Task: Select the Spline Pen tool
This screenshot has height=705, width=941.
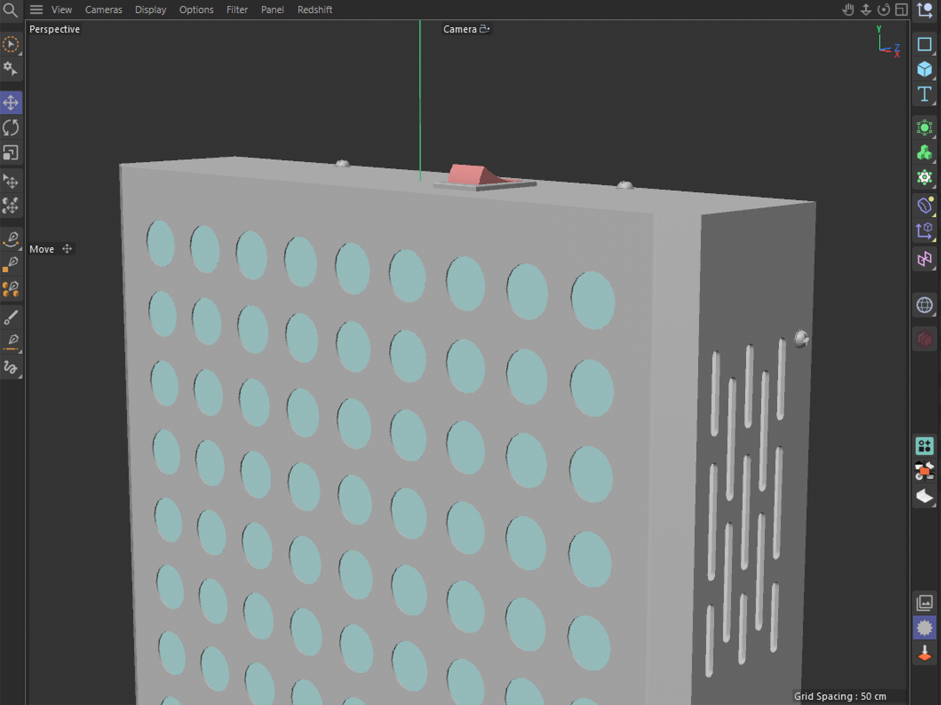Action: [11, 239]
